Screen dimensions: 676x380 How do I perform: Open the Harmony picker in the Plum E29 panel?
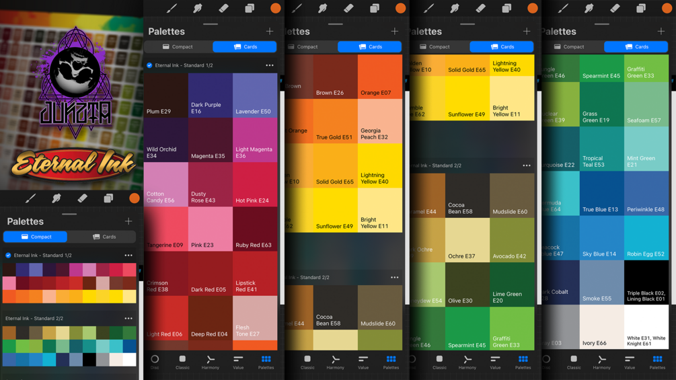coord(211,362)
